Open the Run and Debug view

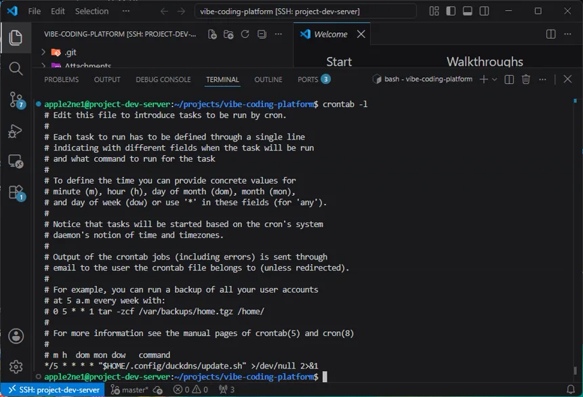point(16,131)
